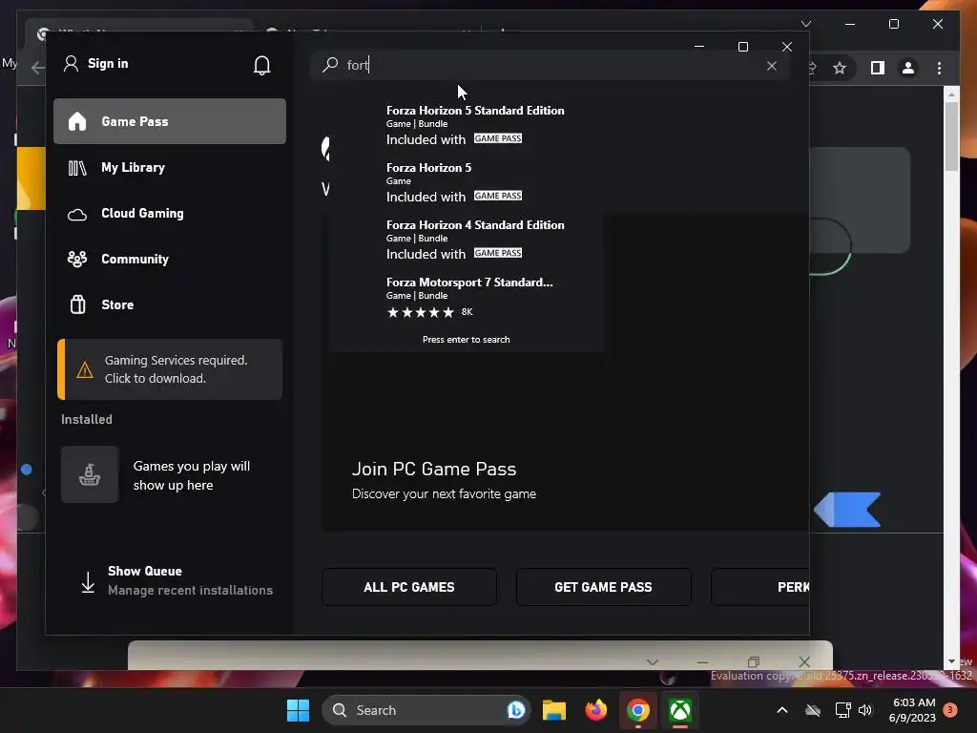This screenshot has height=733, width=977.
Task: Open Chrome three-dot menu
Action: point(939,68)
